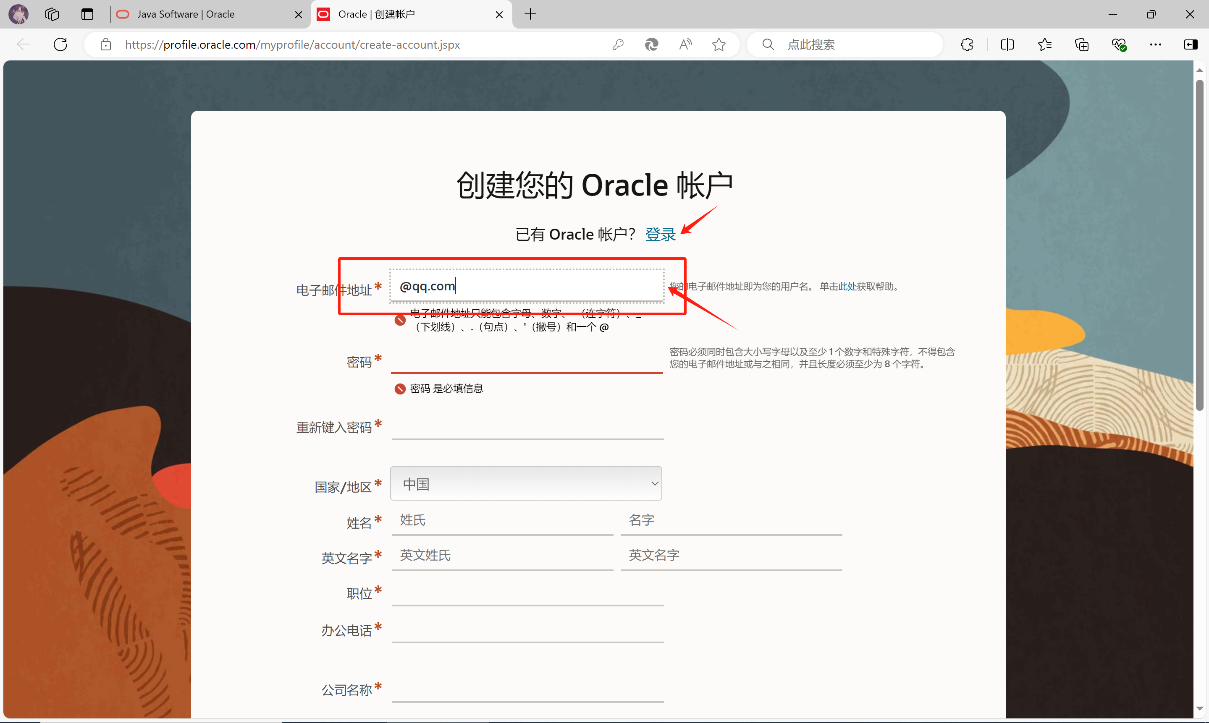This screenshot has height=723, width=1209.
Task: Open a new tab with plus button
Action: tap(530, 14)
